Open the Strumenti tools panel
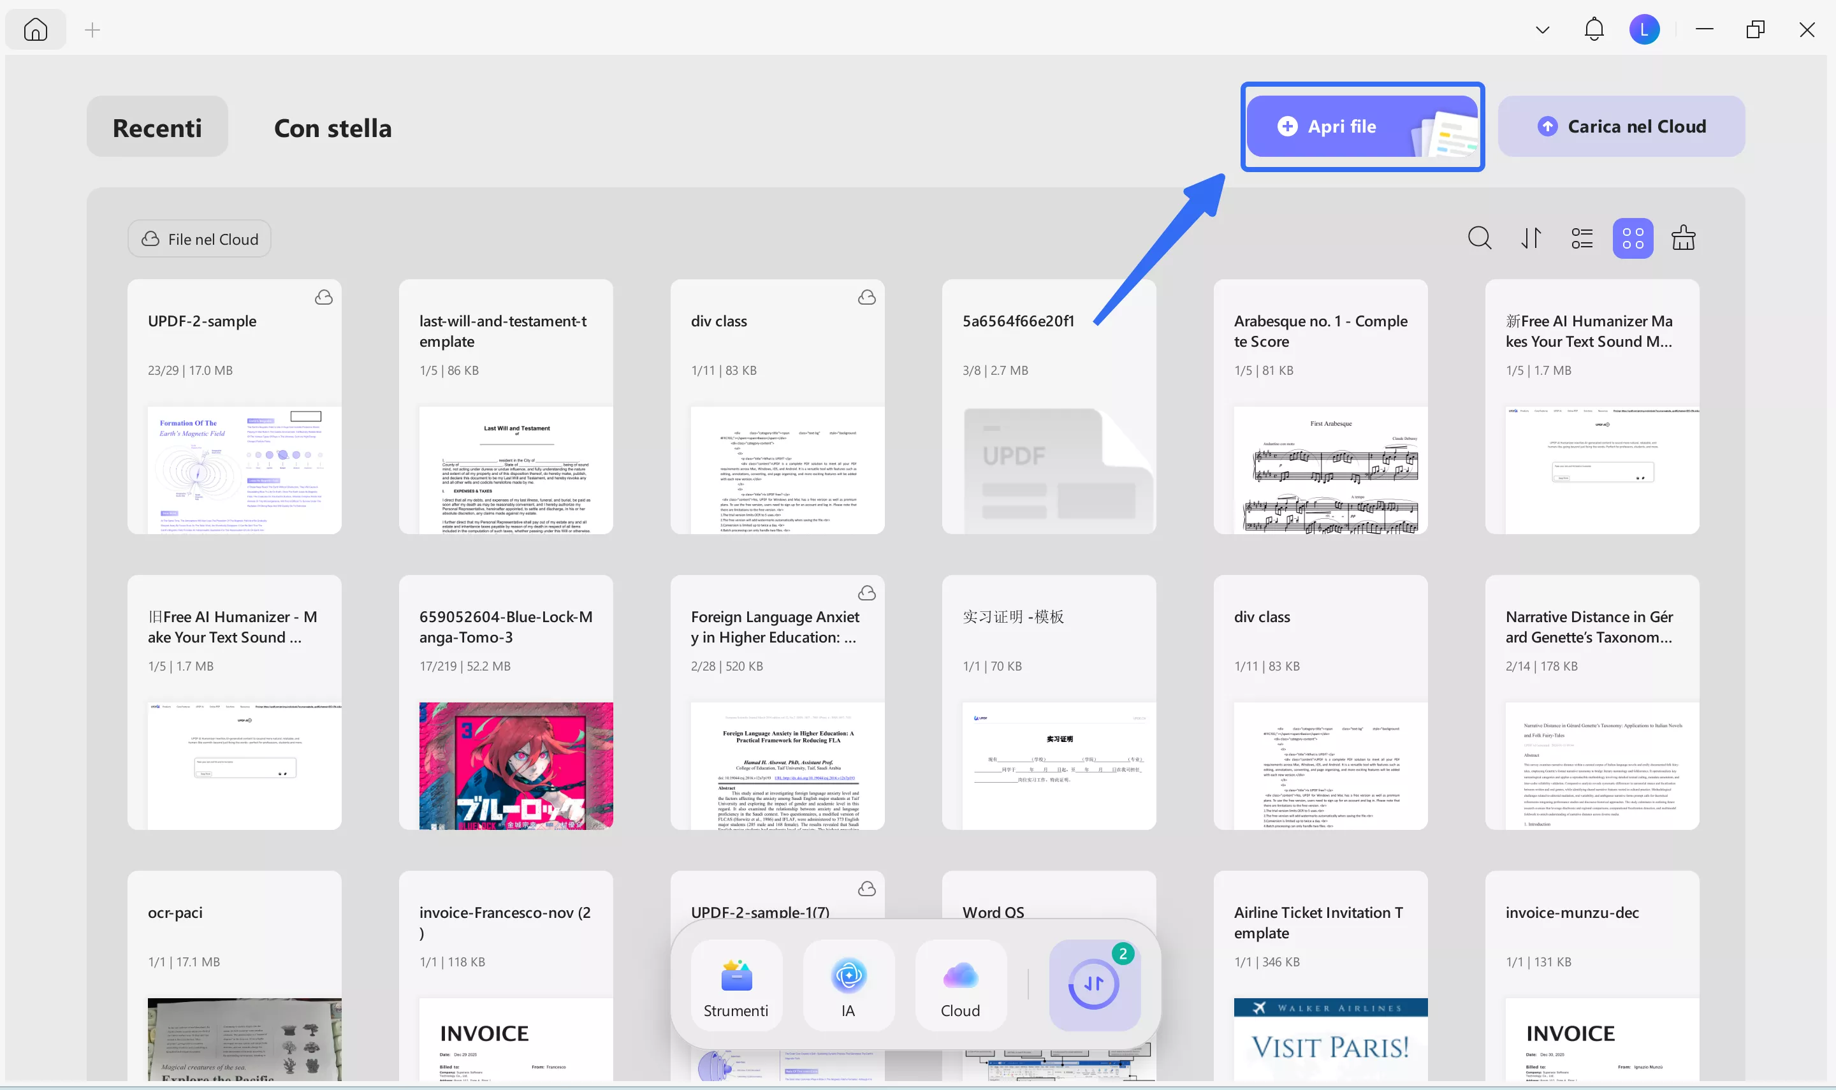The height and width of the screenshot is (1090, 1836). point(736,985)
